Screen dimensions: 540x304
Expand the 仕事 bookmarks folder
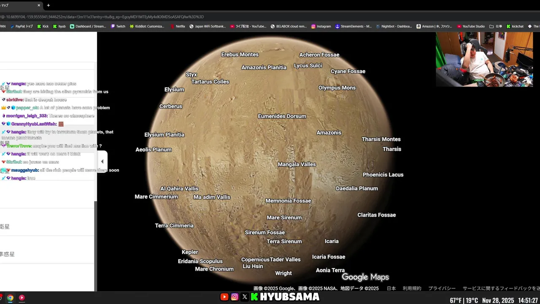[x=496, y=26]
